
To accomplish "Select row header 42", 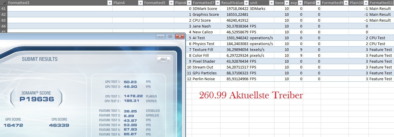I will coord(4,15).
